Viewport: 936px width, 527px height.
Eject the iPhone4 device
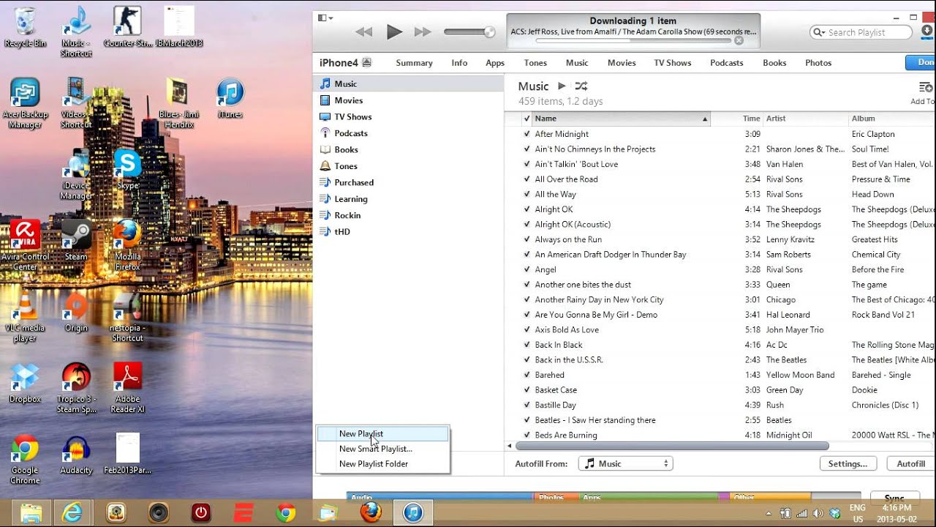click(x=367, y=63)
